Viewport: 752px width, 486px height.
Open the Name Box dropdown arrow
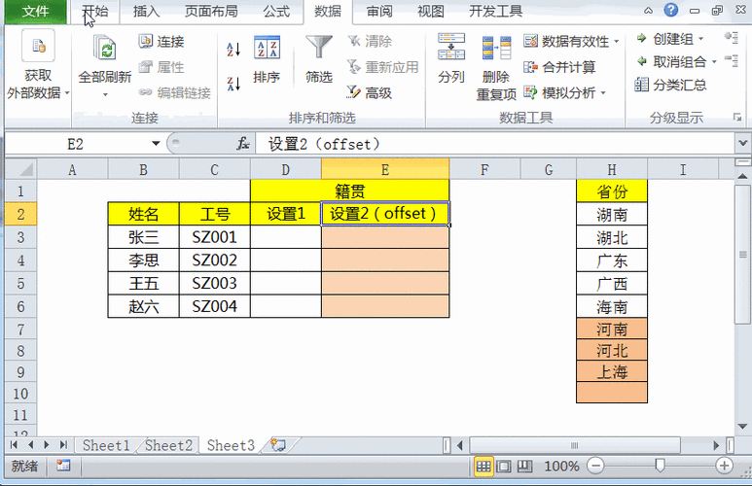click(x=156, y=143)
